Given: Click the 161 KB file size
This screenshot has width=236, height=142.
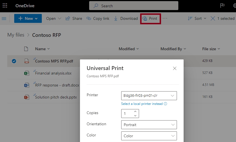Looking at the screenshot, I should [x=207, y=97].
